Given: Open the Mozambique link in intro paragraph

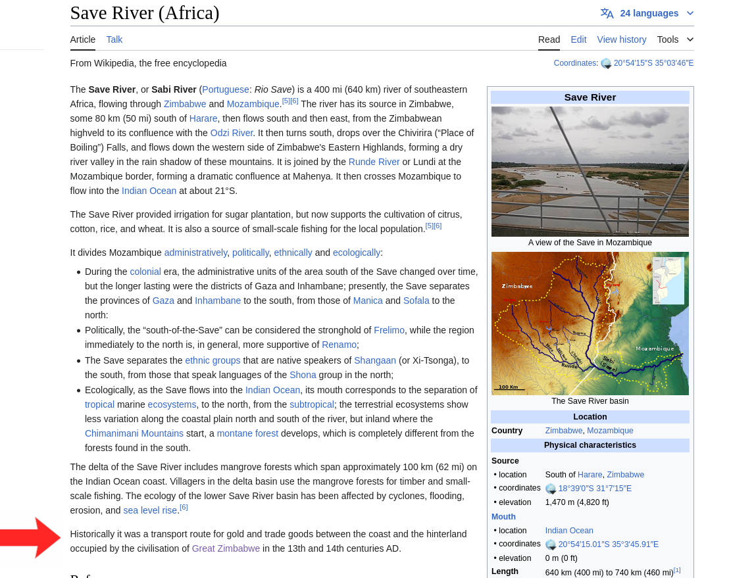Looking at the screenshot, I should click(x=253, y=104).
